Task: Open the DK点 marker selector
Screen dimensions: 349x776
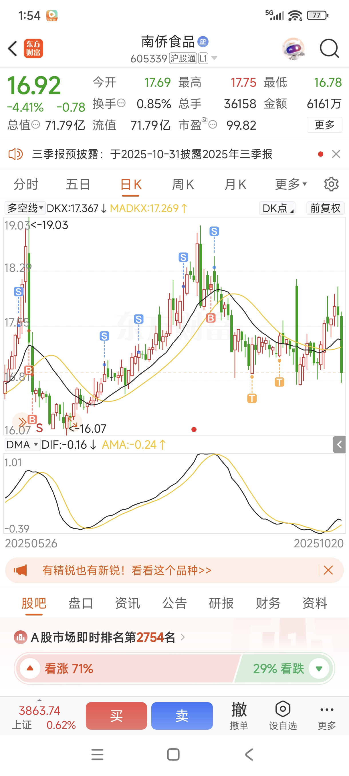Action: point(277,208)
